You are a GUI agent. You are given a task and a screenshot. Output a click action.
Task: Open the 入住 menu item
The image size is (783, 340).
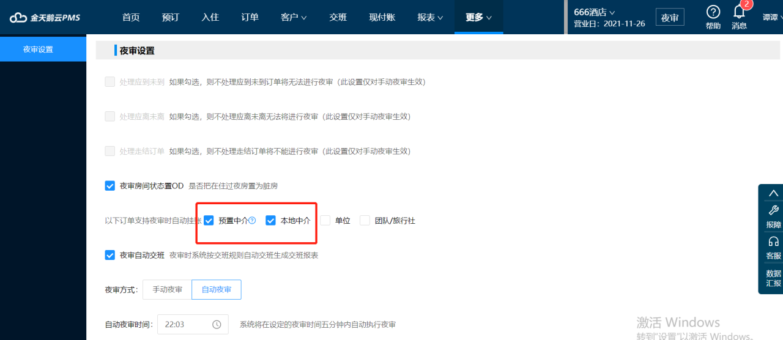tap(210, 17)
